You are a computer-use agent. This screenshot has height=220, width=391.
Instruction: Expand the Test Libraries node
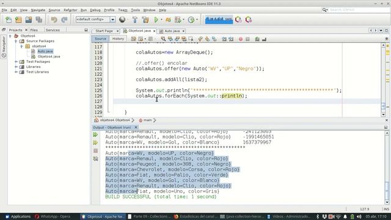tap(16, 72)
